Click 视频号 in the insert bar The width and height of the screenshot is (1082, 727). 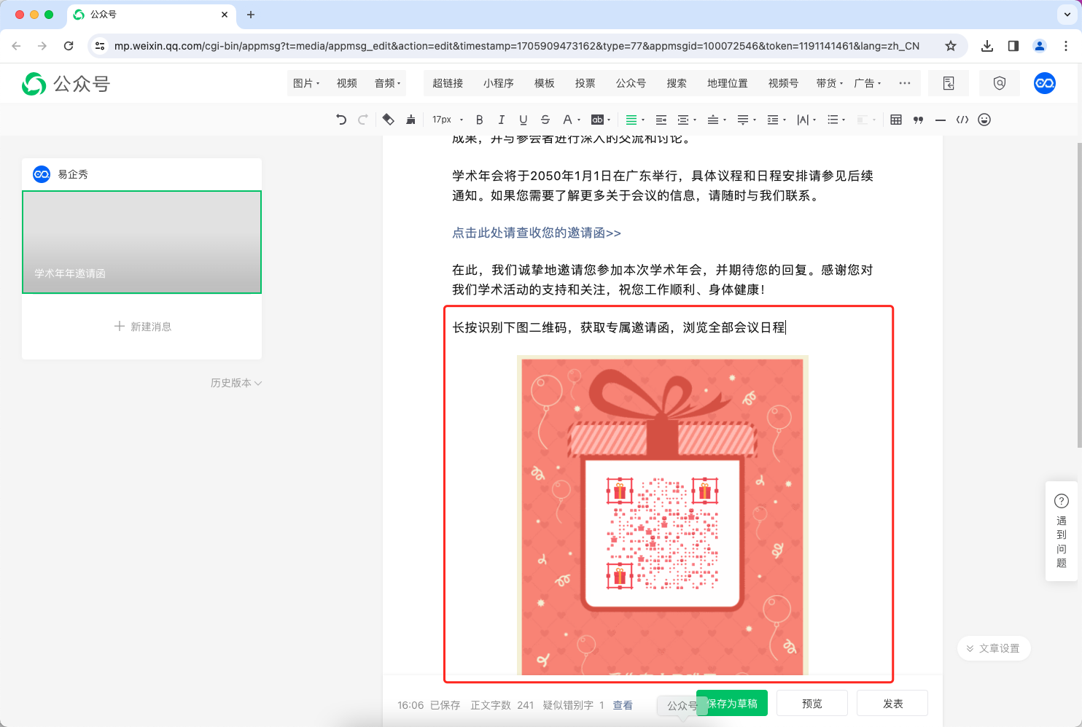tap(783, 83)
